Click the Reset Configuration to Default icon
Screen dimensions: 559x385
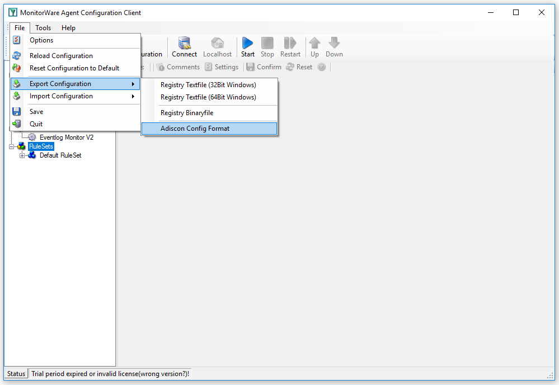16,68
